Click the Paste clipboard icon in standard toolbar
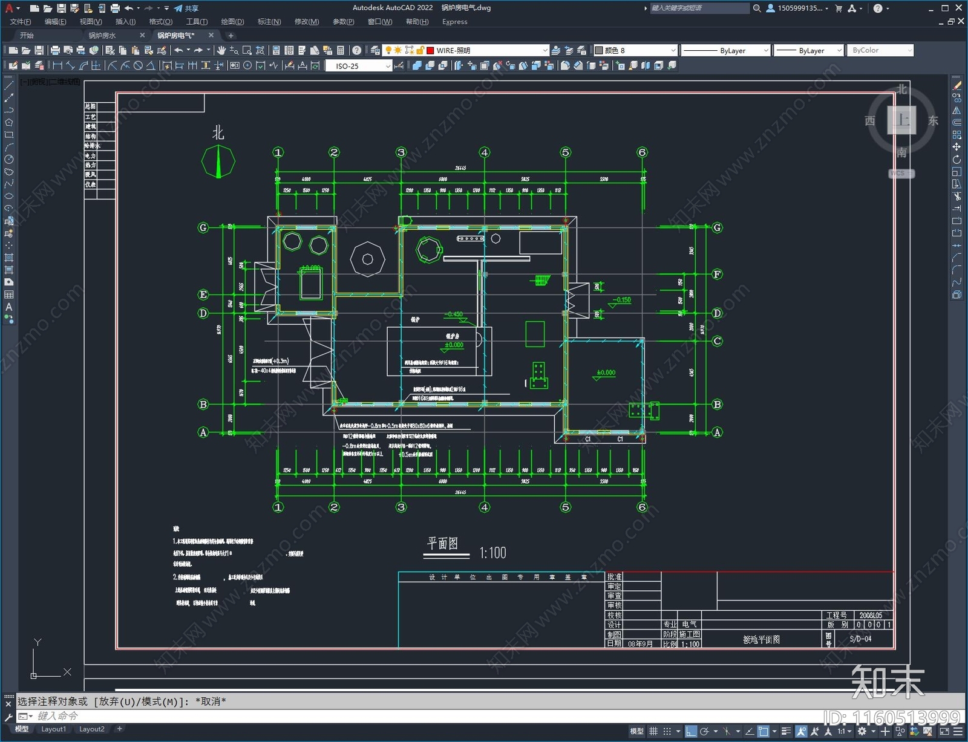Image resolution: width=968 pixels, height=742 pixels. coord(136,50)
